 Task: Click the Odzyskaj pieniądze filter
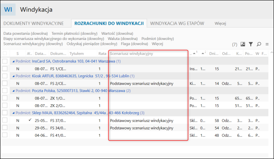pyautogui.click(x=92, y=44)
